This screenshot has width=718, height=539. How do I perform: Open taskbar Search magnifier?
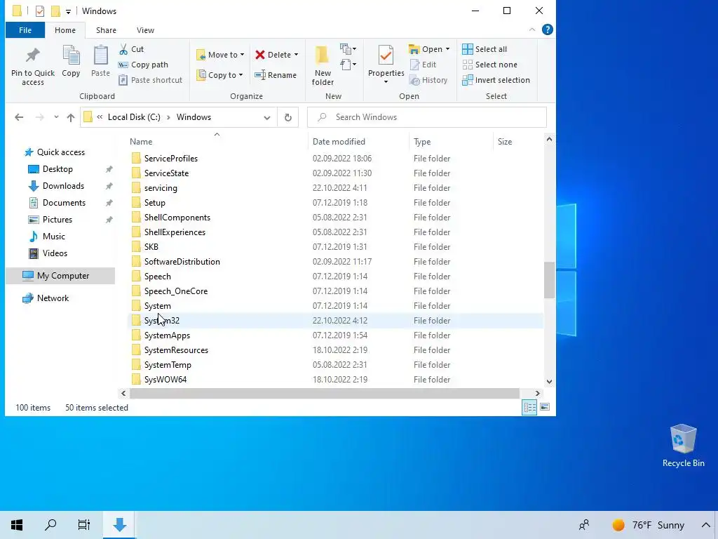point(50,525)
